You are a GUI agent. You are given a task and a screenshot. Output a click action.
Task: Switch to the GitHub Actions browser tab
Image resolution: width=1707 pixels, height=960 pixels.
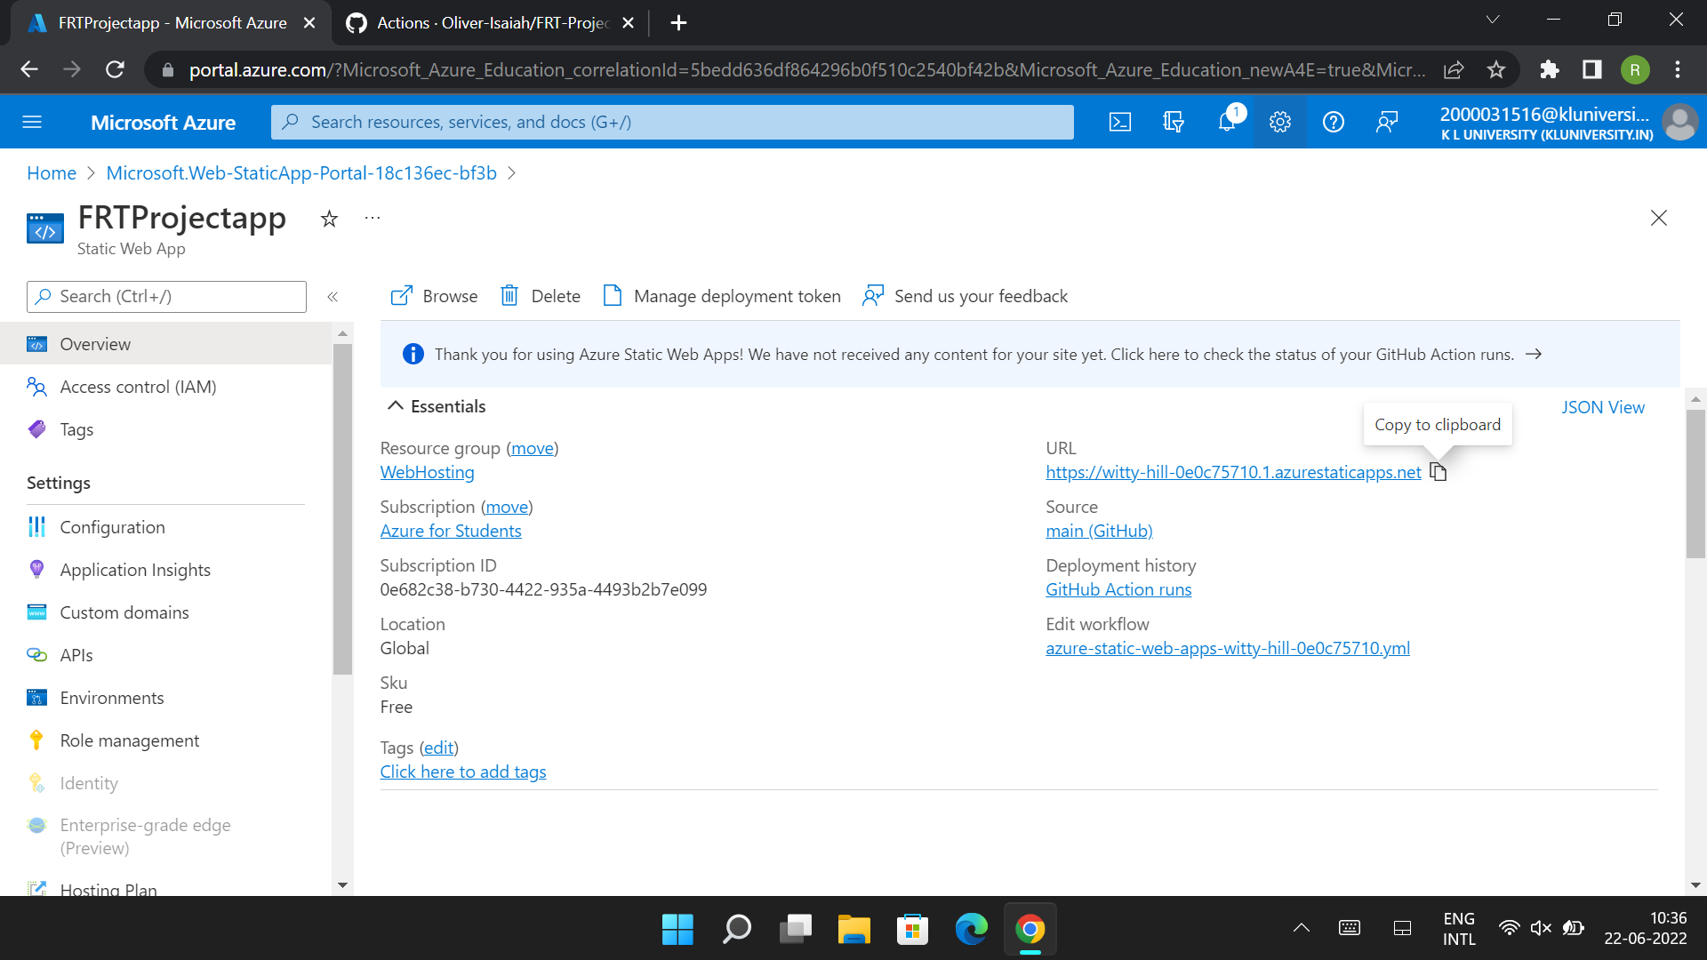click(490, 23)
